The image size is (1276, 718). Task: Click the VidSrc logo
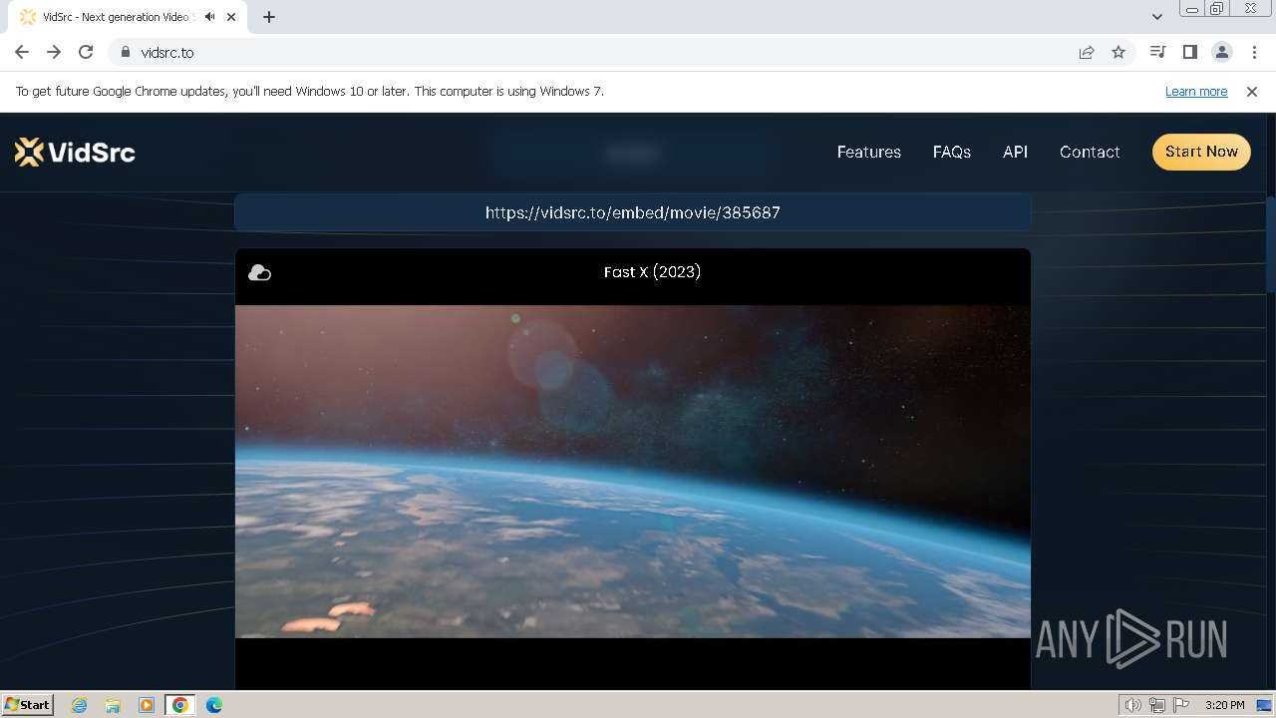[x=75, y=152]
